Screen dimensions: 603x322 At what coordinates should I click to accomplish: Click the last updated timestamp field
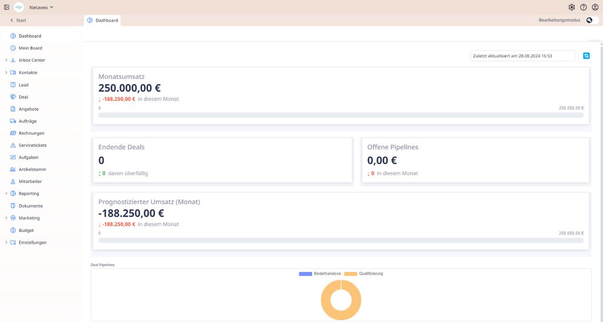coord(522,56)
